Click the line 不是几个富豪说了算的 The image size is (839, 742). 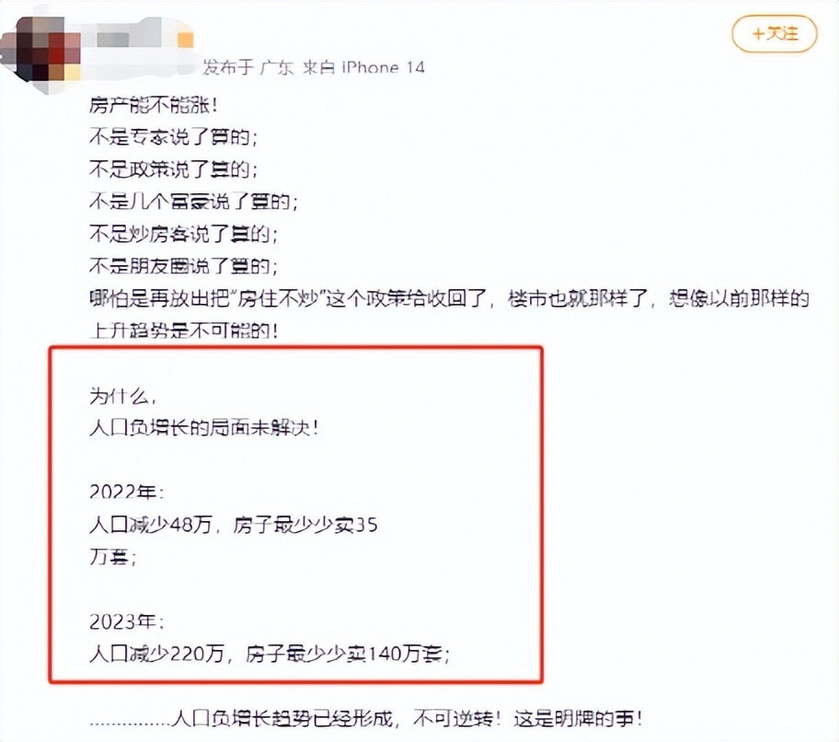pyautogui.click(x=194, y=202)
